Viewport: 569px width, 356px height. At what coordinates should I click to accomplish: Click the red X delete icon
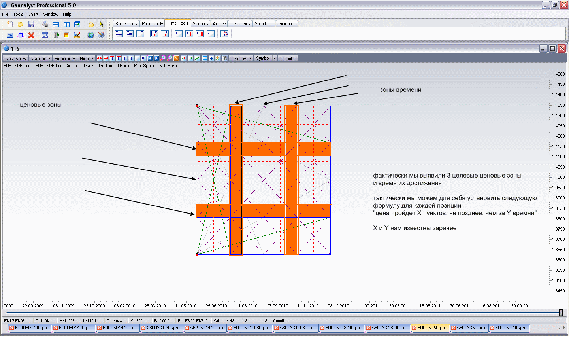[x=31, y=35]
